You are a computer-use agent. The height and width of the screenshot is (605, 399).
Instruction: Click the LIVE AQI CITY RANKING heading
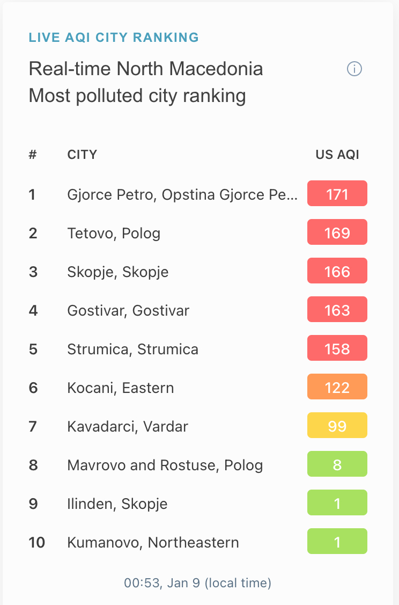114,38
